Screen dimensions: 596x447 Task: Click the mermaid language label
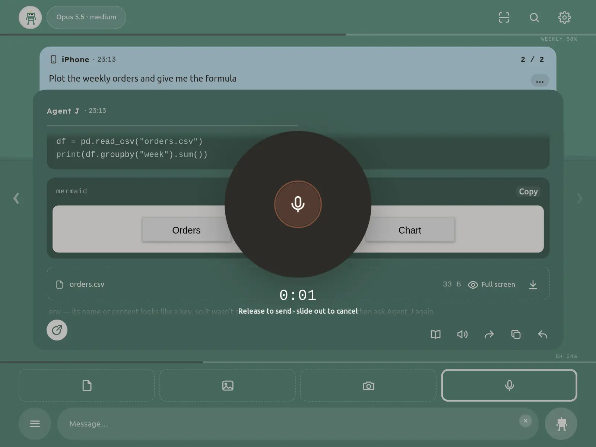72,191
